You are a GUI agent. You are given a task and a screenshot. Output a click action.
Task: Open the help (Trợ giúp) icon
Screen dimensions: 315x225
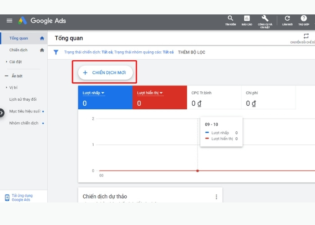304,19
